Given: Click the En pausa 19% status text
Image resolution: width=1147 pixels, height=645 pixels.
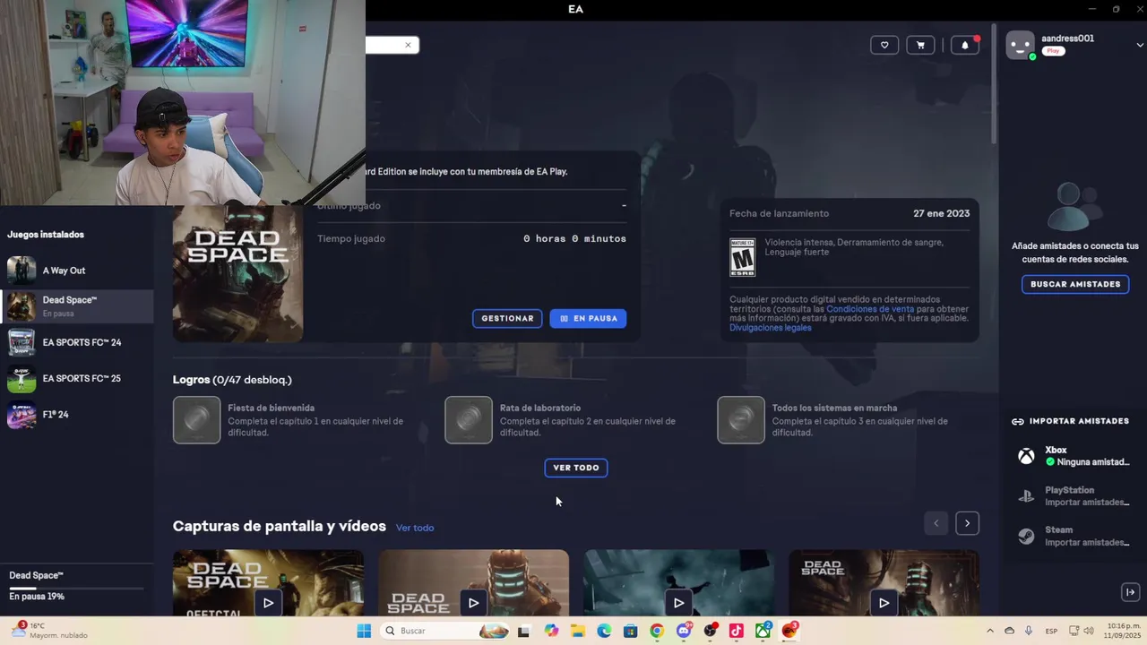Looking at the screenshot, I should click(x=37, y=597).
